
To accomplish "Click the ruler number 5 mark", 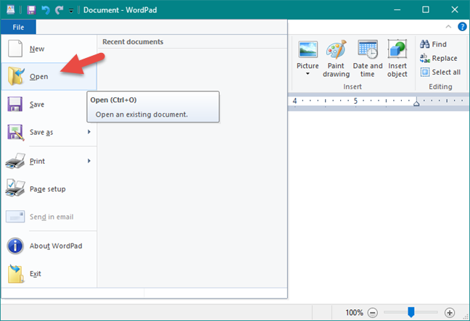I will pos(355,101).
